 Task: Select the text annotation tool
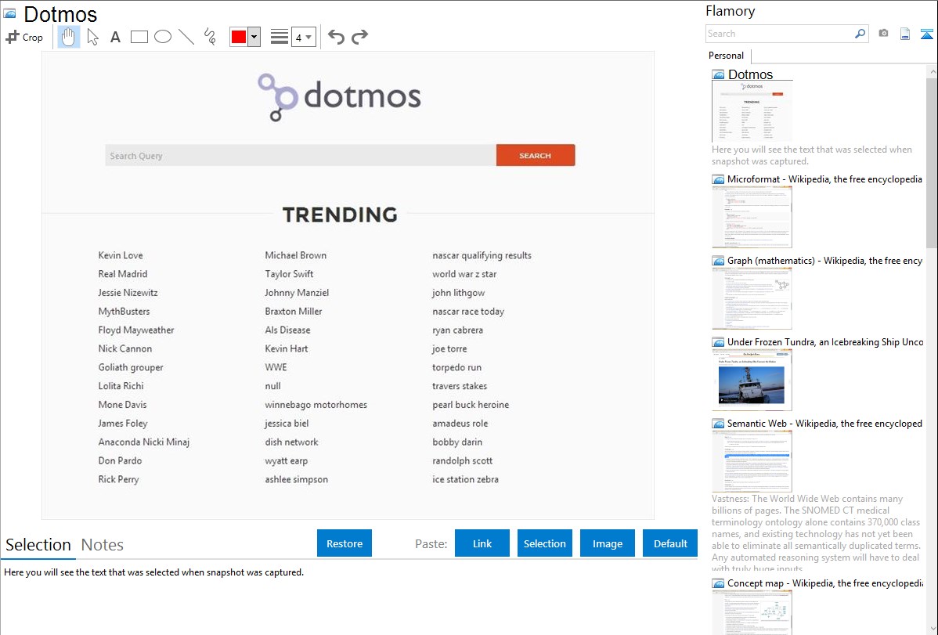coord(115,37)
